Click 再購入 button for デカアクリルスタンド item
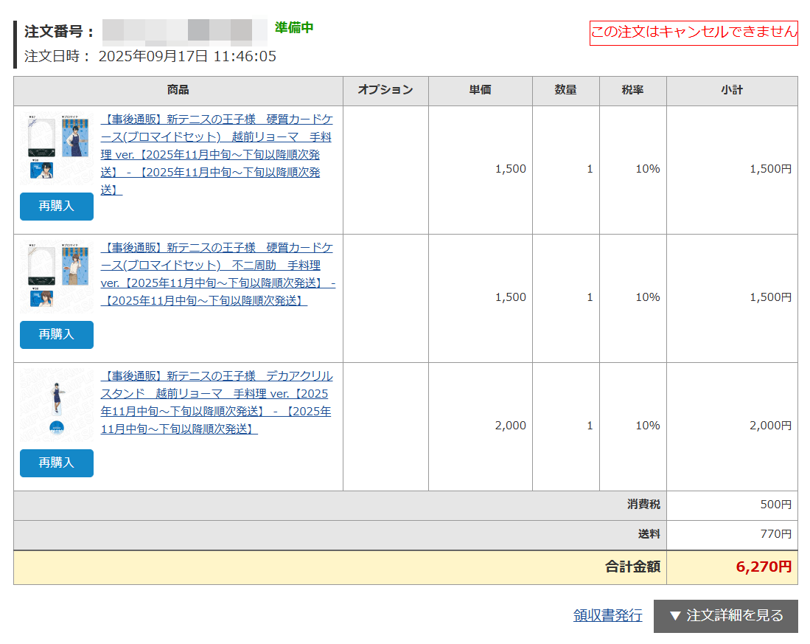Viewport: 810px width, 644px height. click(x=57, y=463)
